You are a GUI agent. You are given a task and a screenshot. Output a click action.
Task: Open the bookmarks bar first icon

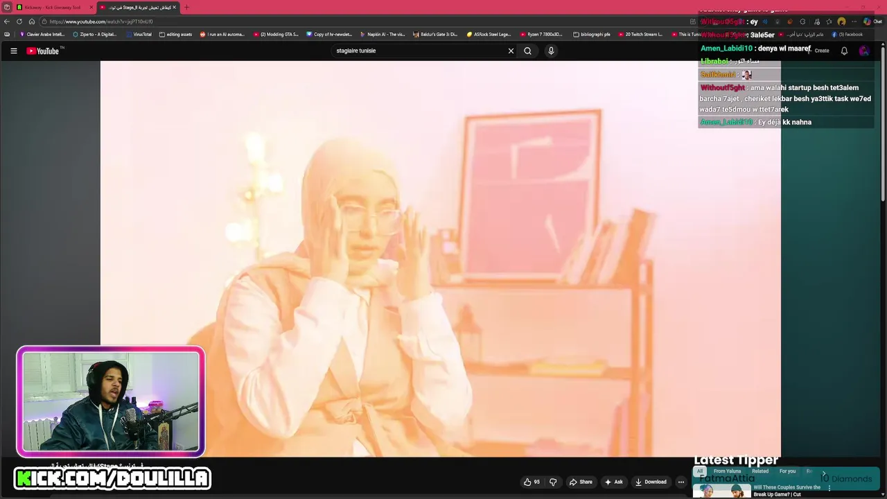point(7,34)
